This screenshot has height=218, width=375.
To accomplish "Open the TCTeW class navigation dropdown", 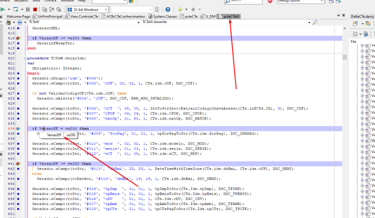I will [138, 22].
